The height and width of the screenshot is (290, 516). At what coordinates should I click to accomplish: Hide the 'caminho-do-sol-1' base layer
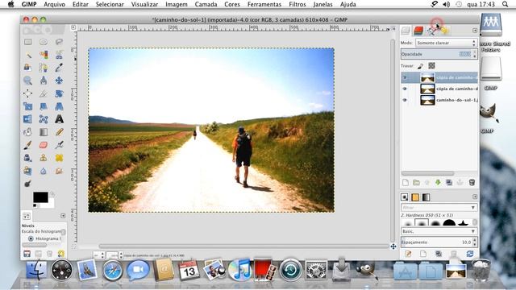coord(405,100)
